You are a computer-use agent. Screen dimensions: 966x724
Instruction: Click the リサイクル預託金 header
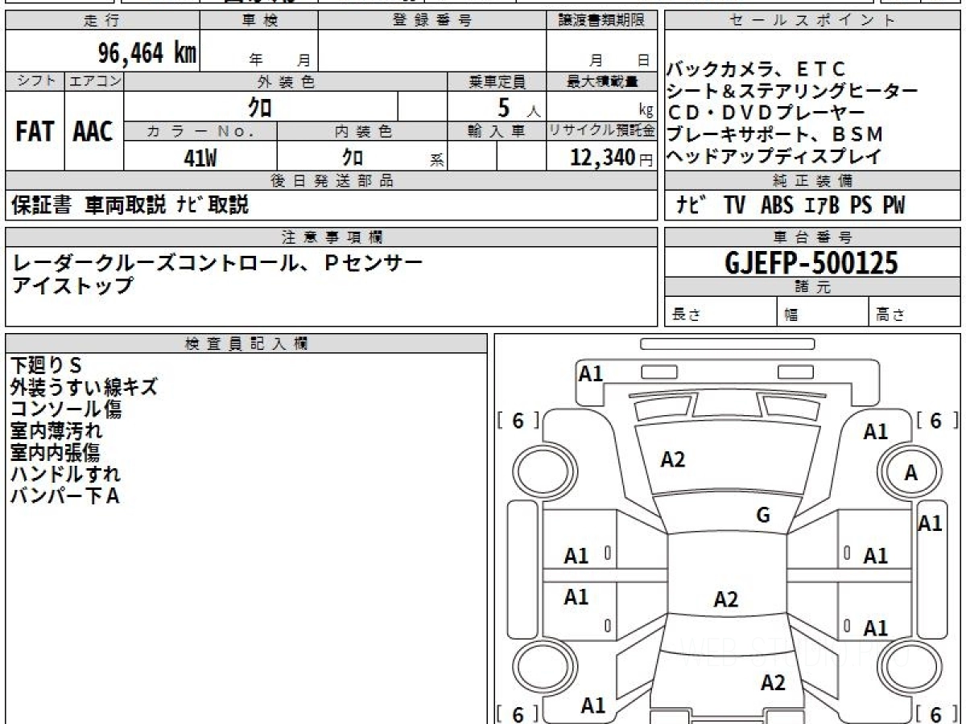(601, 131)
